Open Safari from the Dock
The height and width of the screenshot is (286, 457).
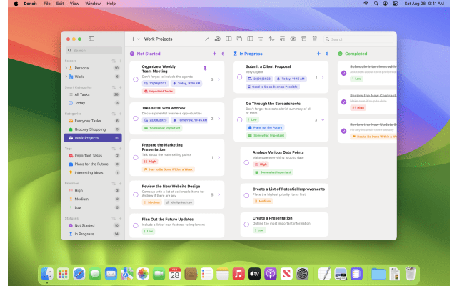(x=79, y=274)
